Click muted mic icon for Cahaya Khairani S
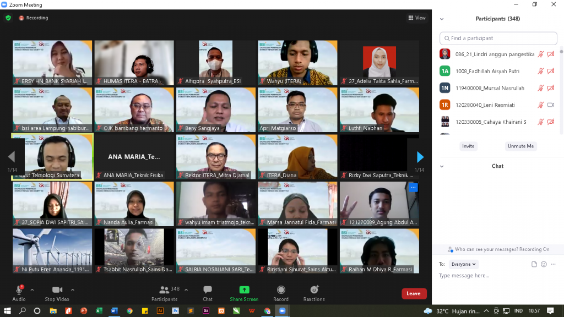The height and width of the screenshot is (317, 564). [x=541, y=122]
